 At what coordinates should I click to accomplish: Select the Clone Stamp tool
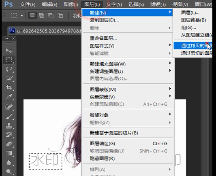pos(9,125)
